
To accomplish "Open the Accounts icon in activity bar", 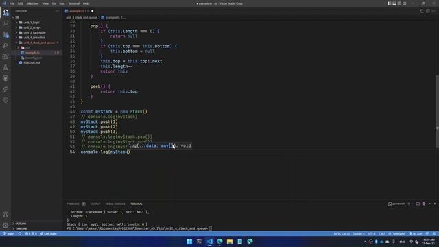I will pos(5,215).
